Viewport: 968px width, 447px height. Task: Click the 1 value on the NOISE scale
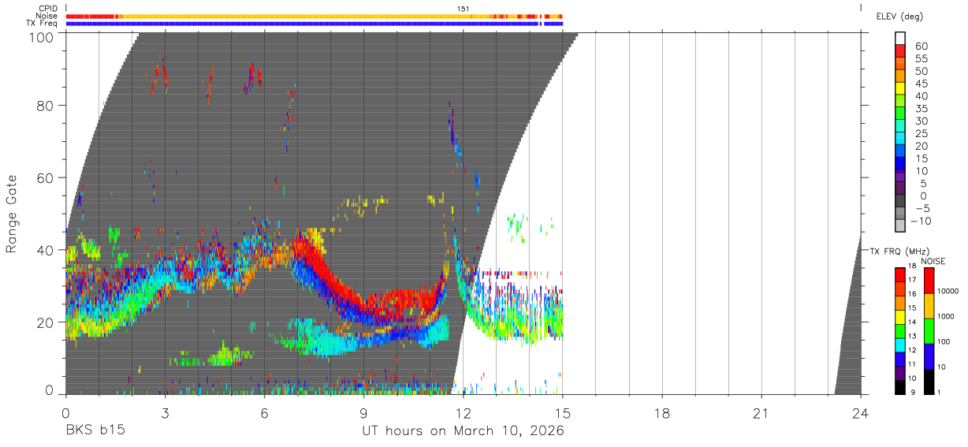coord(940,392)
